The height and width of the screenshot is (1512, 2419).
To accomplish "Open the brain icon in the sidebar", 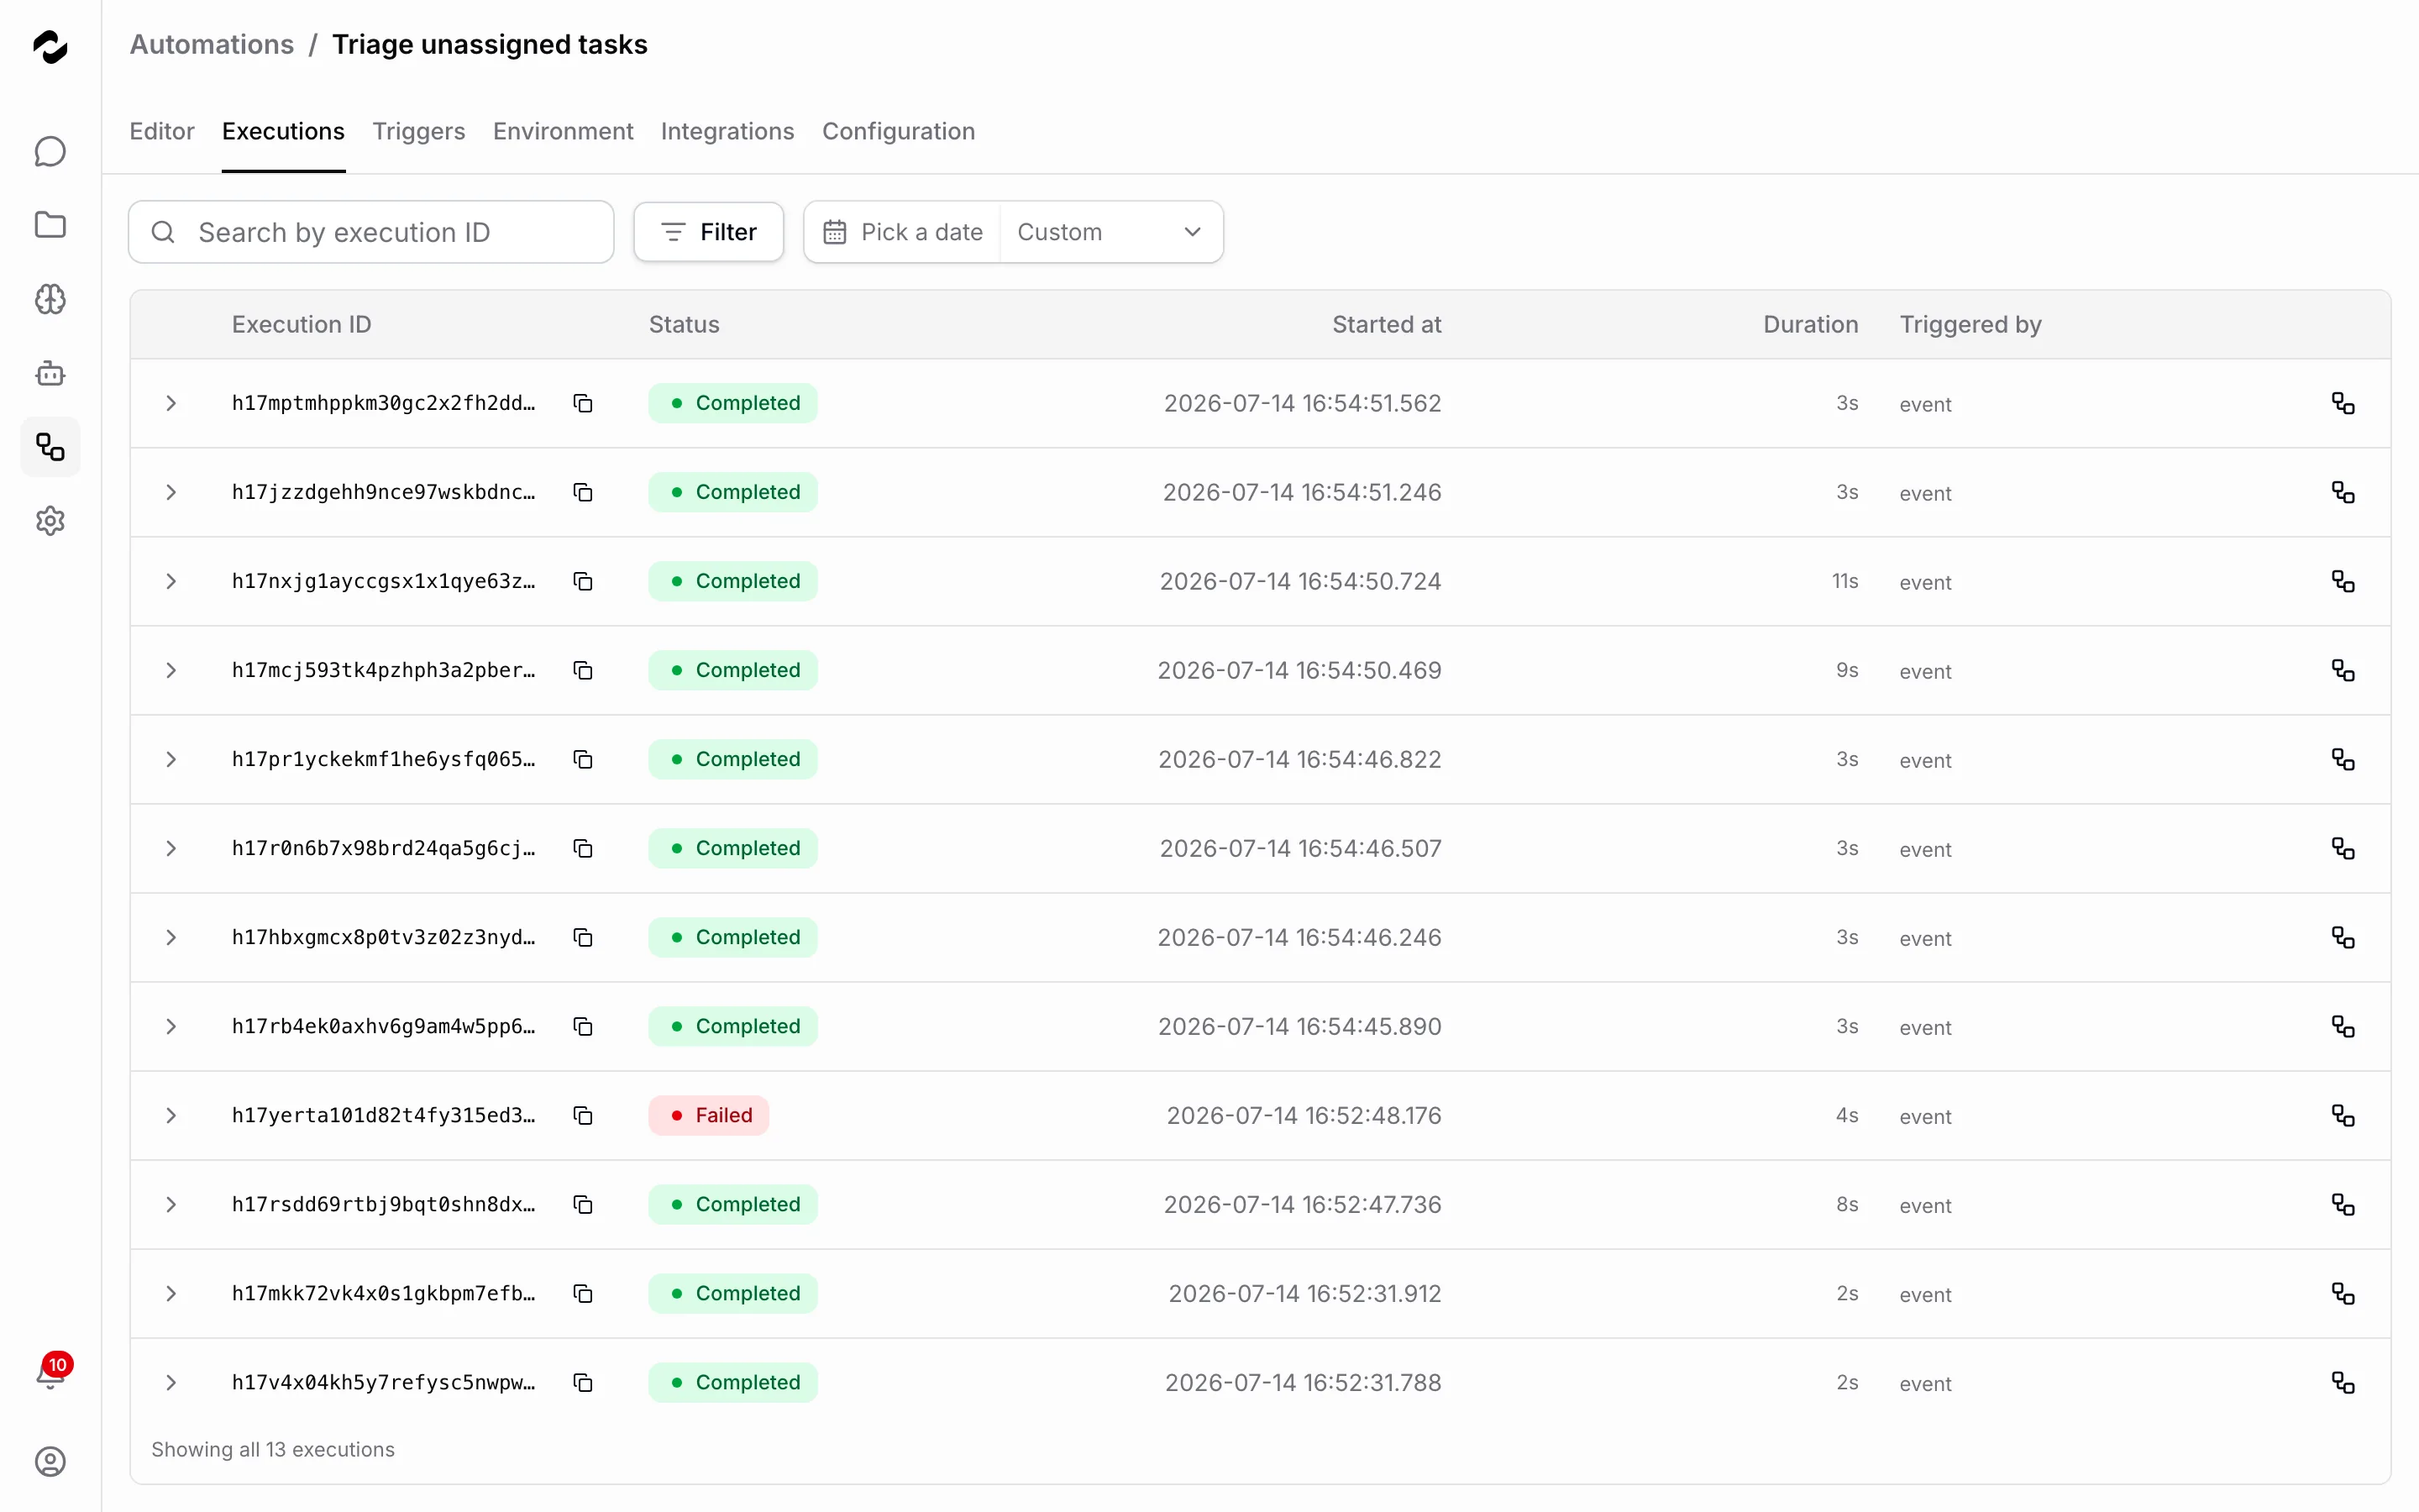I will click(50, 299).
